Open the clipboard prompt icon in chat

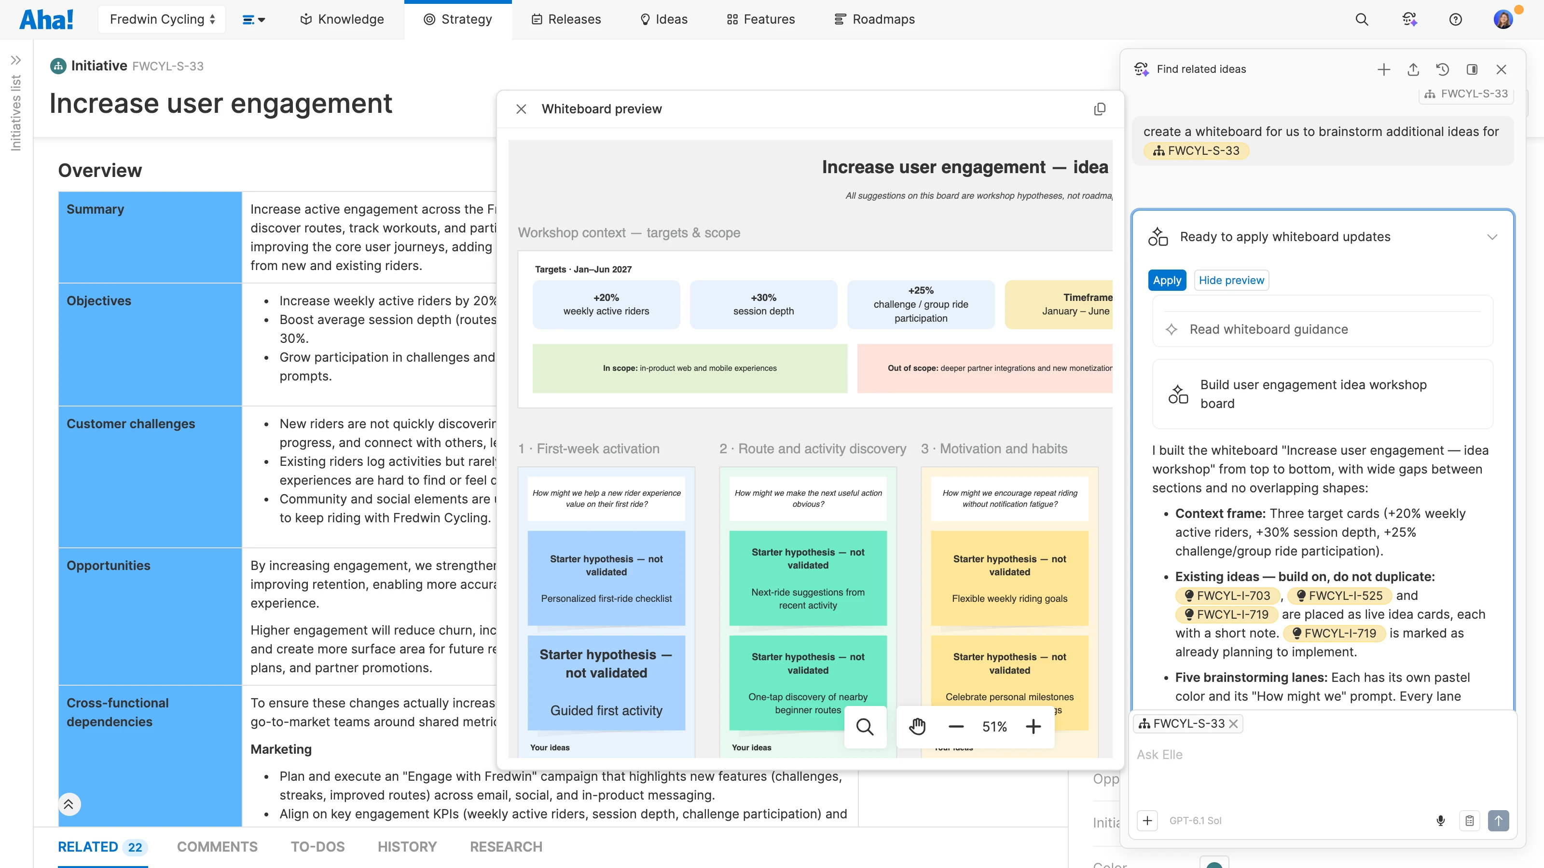pyautogui.click(x=1470, y=821)
